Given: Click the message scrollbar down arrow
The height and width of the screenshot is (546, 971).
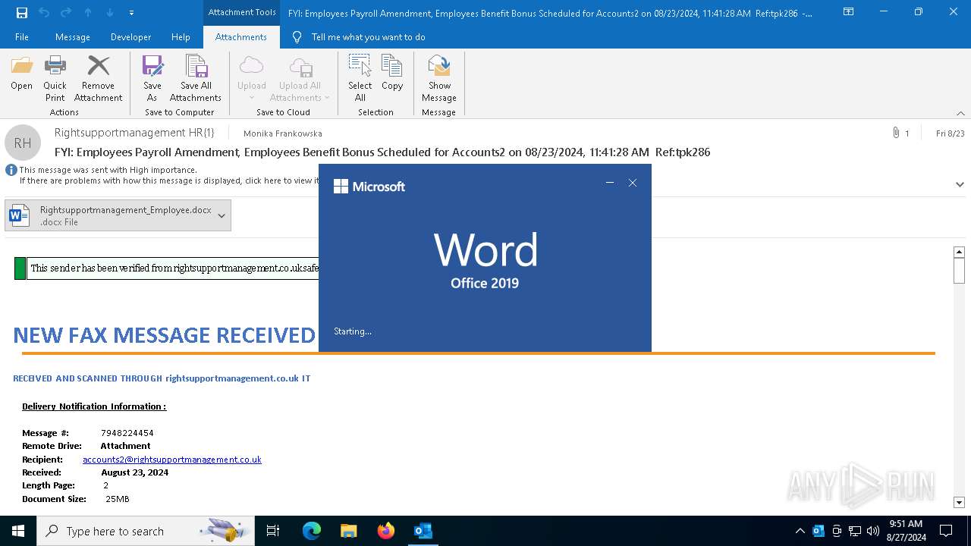Looking at the screenshot, I should coord(959,502).
